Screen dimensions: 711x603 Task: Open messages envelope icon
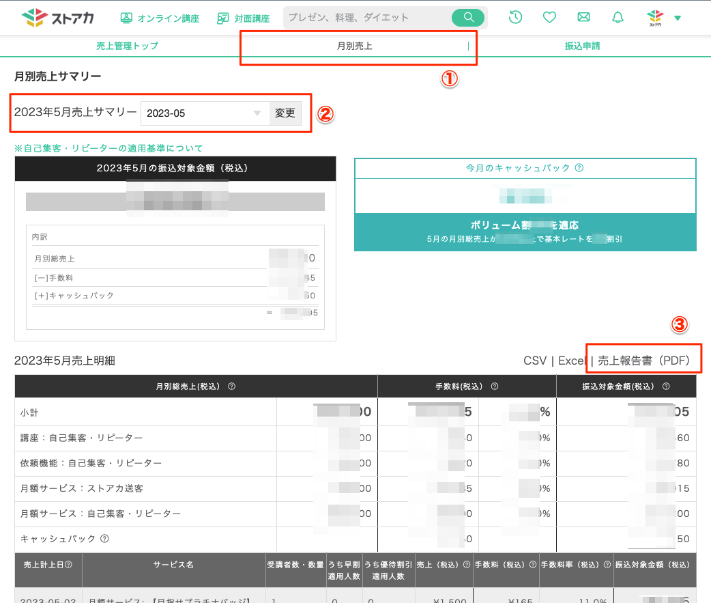coord(583,17)
